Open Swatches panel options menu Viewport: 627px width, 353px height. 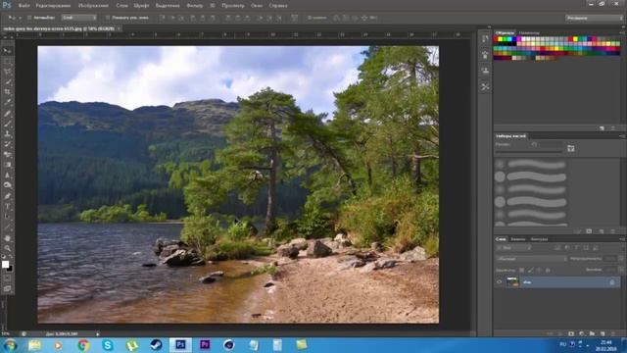coord(622,32)
